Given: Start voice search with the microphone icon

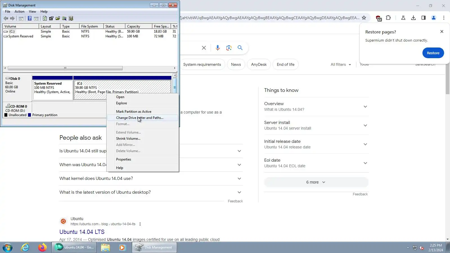Looking at the screenshot, I should click(217, 48).
